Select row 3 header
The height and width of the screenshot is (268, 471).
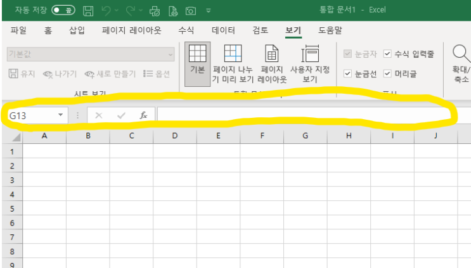pos(12,180)
